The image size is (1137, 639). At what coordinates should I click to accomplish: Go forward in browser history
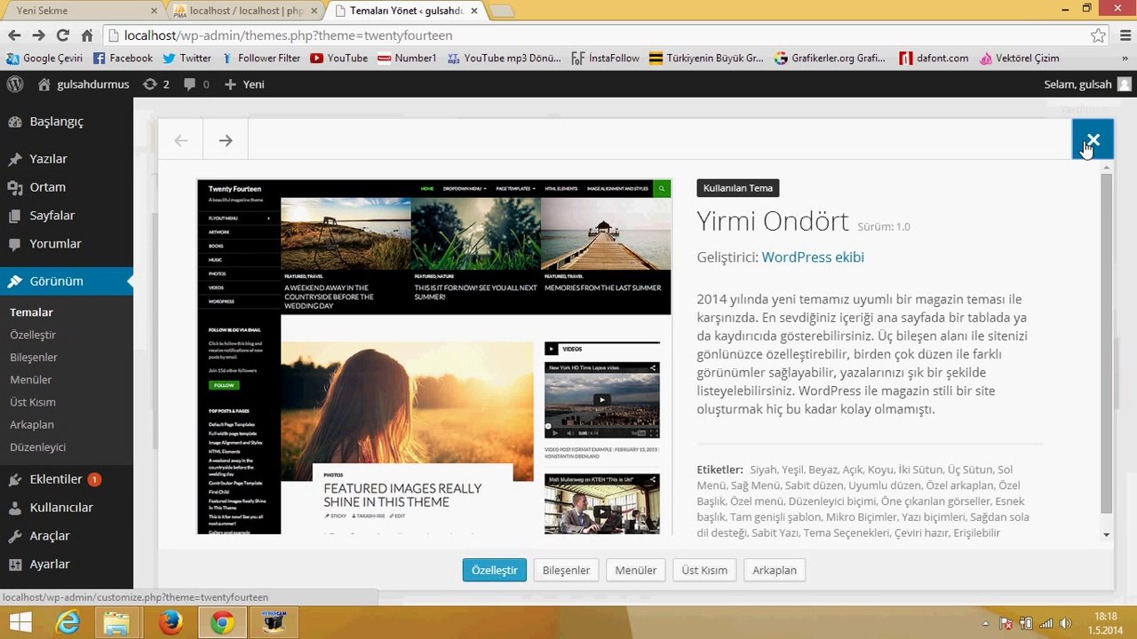(x=38, y=35)
